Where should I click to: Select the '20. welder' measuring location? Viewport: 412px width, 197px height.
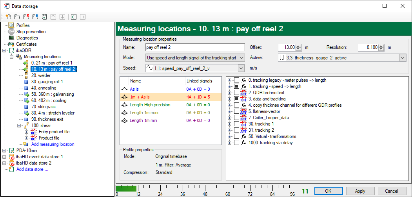click(x=41, y=75)
